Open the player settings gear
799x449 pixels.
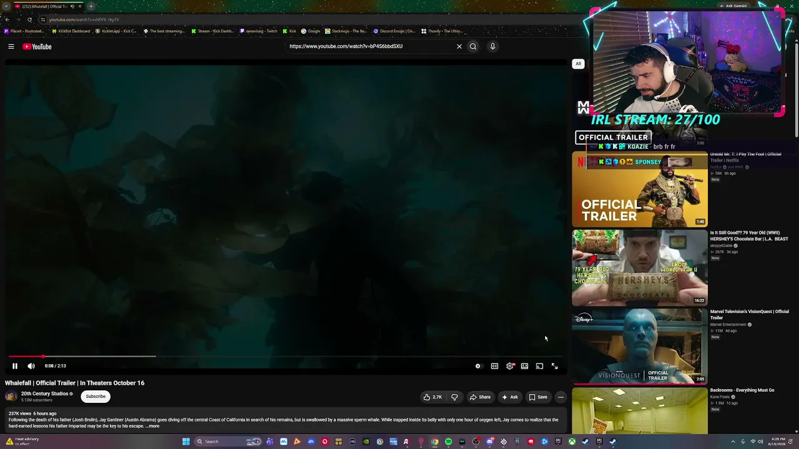click(x=509, y=366)
